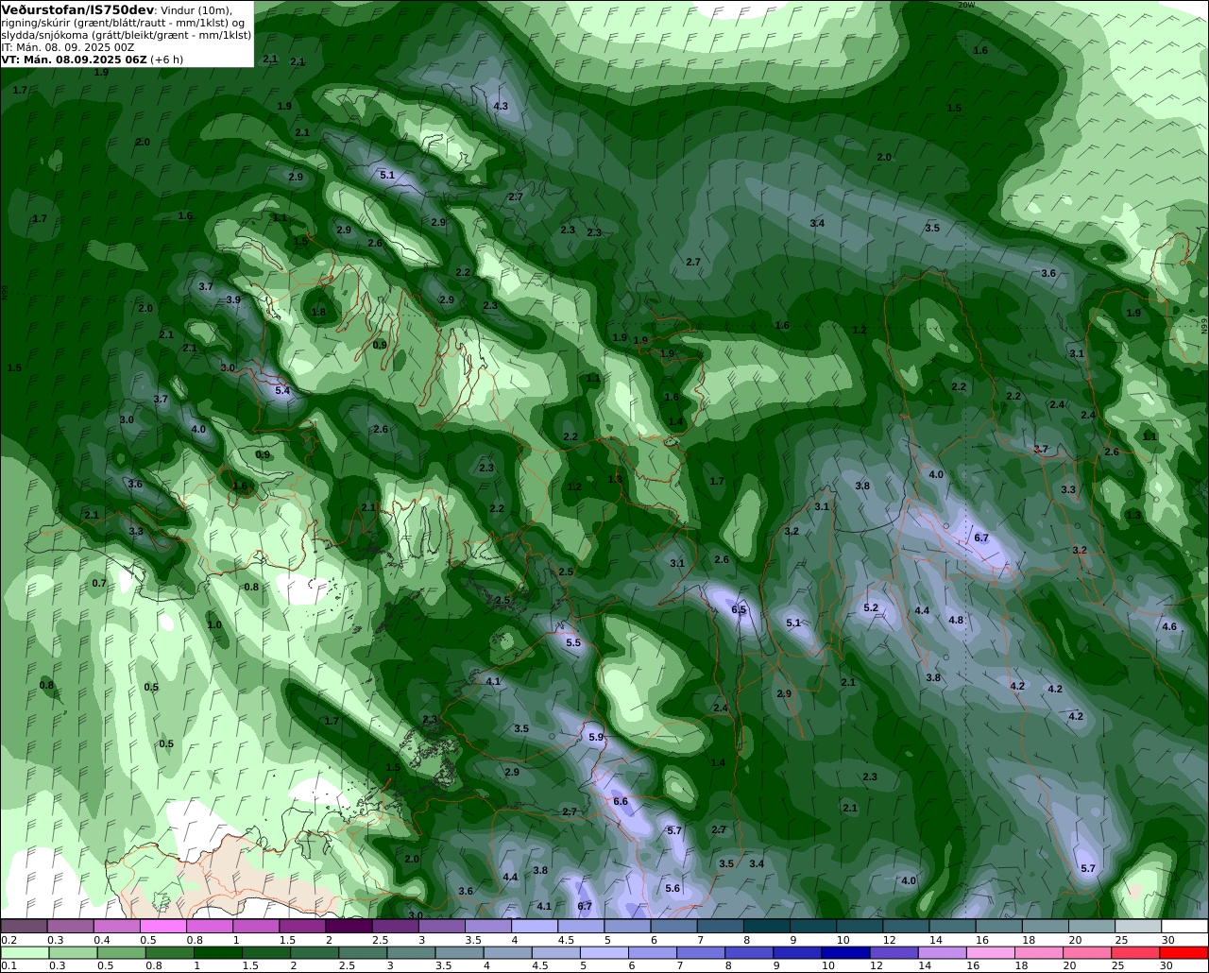Pick the bright red 30 swatch in rain legend
This screenshot has width=1209, height=973.
coord(1183,952)
